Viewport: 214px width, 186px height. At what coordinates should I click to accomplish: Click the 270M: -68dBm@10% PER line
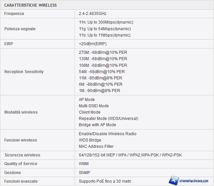(x=103, y=52)
